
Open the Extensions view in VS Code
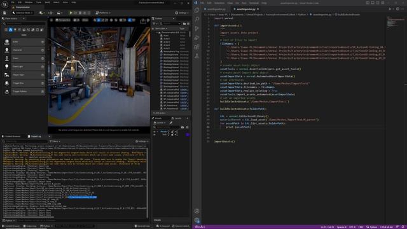197,47
